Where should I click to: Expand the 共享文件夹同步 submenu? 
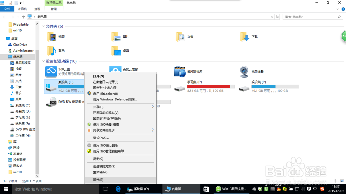pyautogui.click(x=153, y=130)
